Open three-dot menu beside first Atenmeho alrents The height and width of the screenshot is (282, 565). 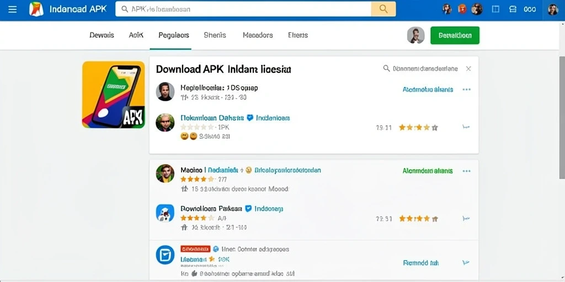[466, 90]
